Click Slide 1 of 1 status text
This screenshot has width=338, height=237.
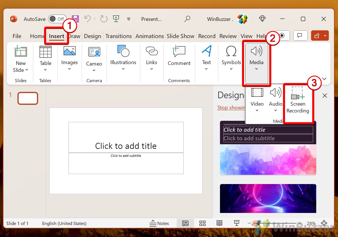(x=17, y=224)
